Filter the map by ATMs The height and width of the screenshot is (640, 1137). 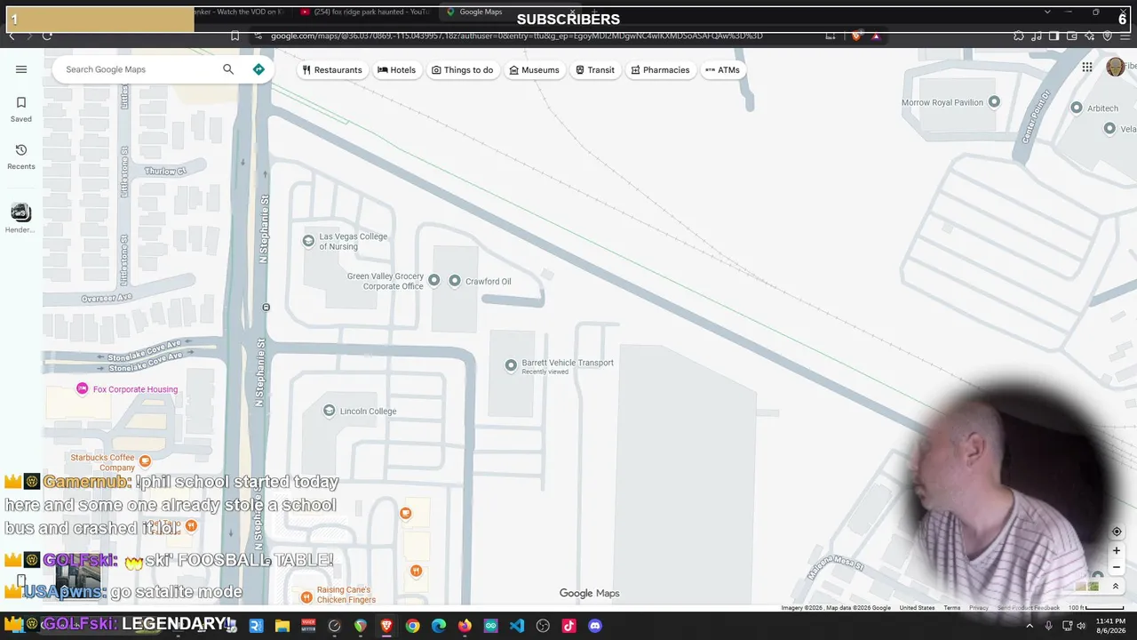[x=722, y=70]
